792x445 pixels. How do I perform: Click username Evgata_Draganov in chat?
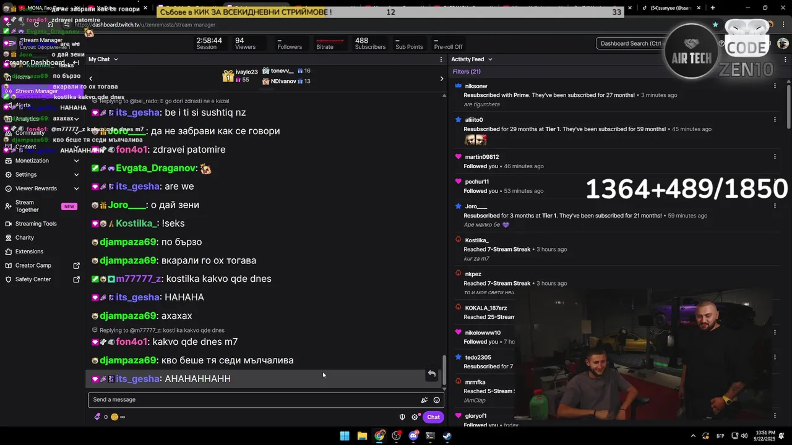(156, 168)
